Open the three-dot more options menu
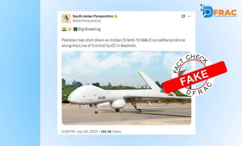Image resolution: width=242 pixels, height=146 pixels. (189, 16)
